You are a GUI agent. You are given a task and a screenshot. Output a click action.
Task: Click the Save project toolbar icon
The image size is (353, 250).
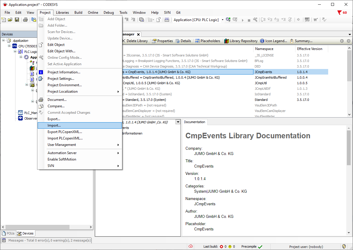(17, 20)
